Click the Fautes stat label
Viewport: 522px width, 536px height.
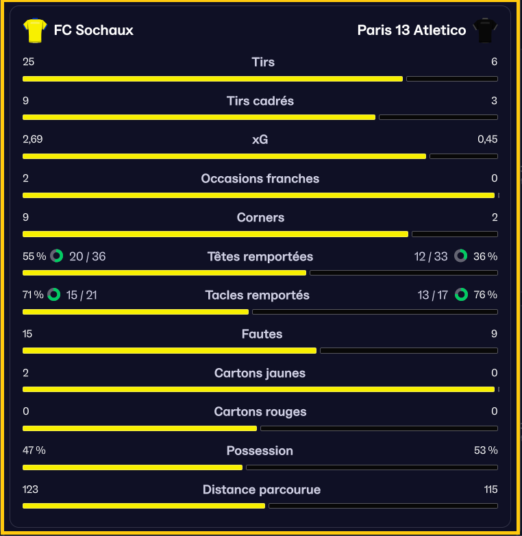[x=262, y=334]
